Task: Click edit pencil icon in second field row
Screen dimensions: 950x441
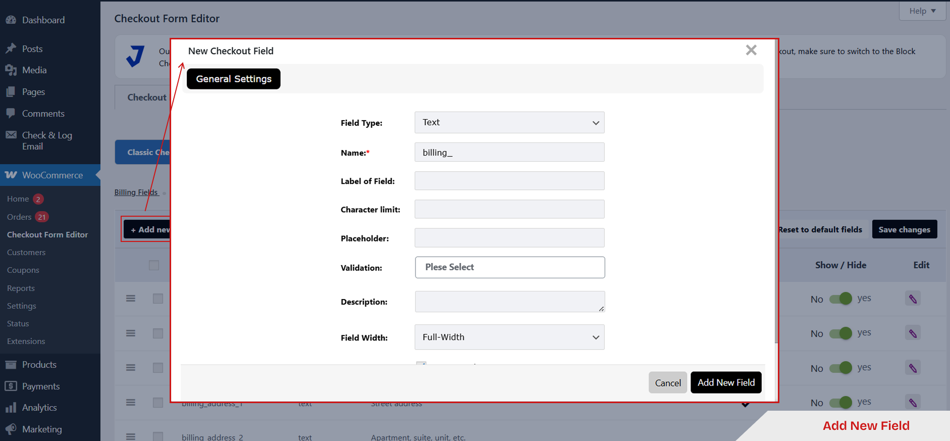Action: (913, 333)
